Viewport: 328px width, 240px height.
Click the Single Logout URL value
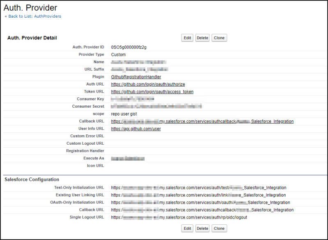click(x=179, y=217)
